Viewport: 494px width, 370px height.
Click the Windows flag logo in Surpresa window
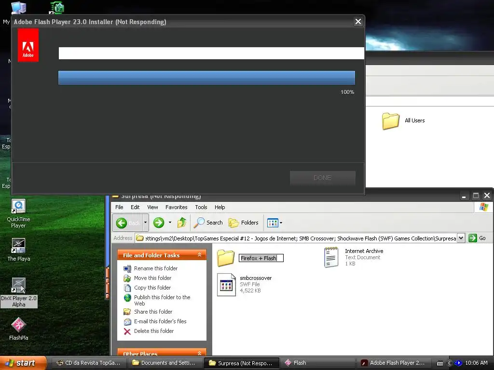pyautogui.click(x=483, y=207)
